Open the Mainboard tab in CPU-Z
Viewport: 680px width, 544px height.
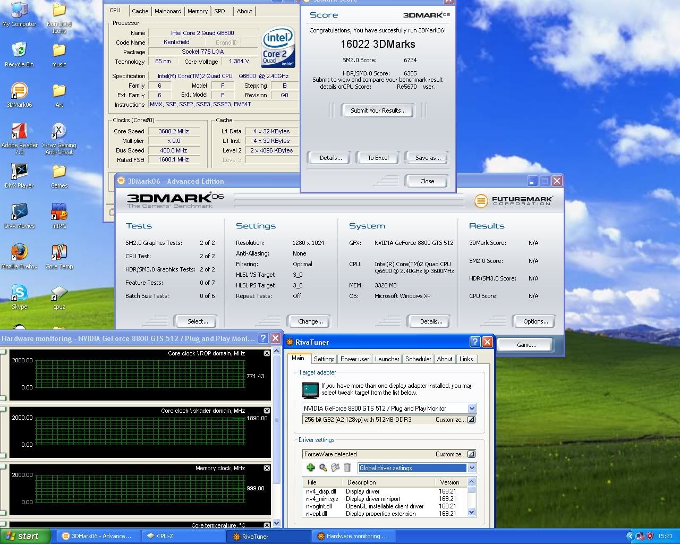point(168,11)
